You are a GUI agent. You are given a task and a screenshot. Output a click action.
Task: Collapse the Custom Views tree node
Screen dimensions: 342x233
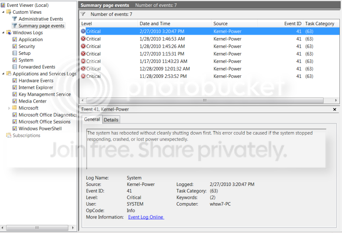[x=3, y=12]
